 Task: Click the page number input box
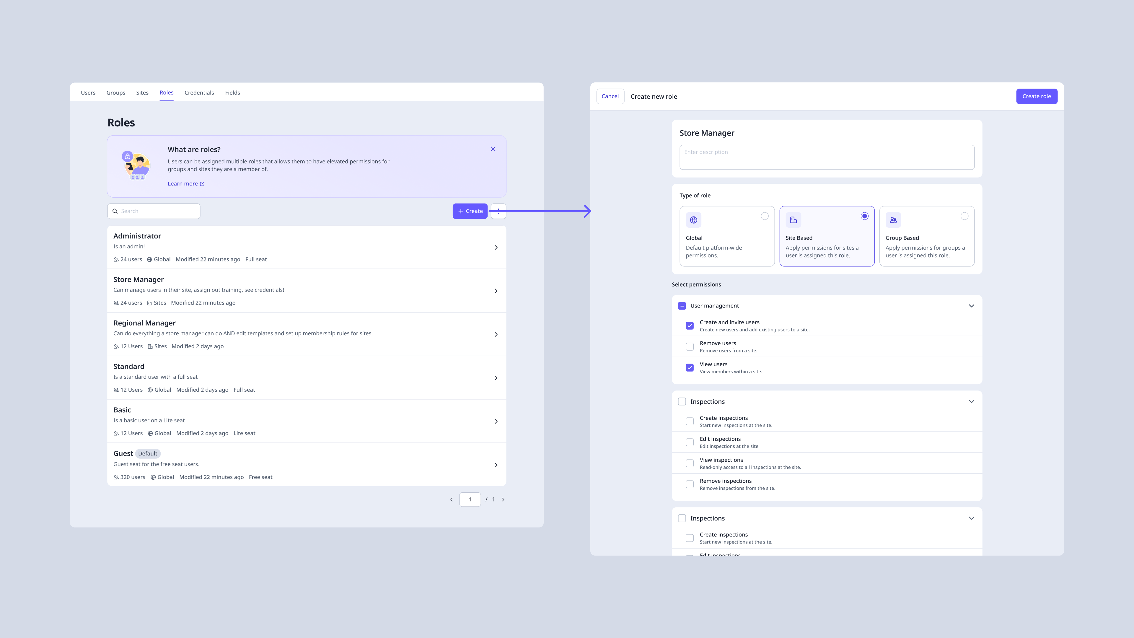click(470, 499)
